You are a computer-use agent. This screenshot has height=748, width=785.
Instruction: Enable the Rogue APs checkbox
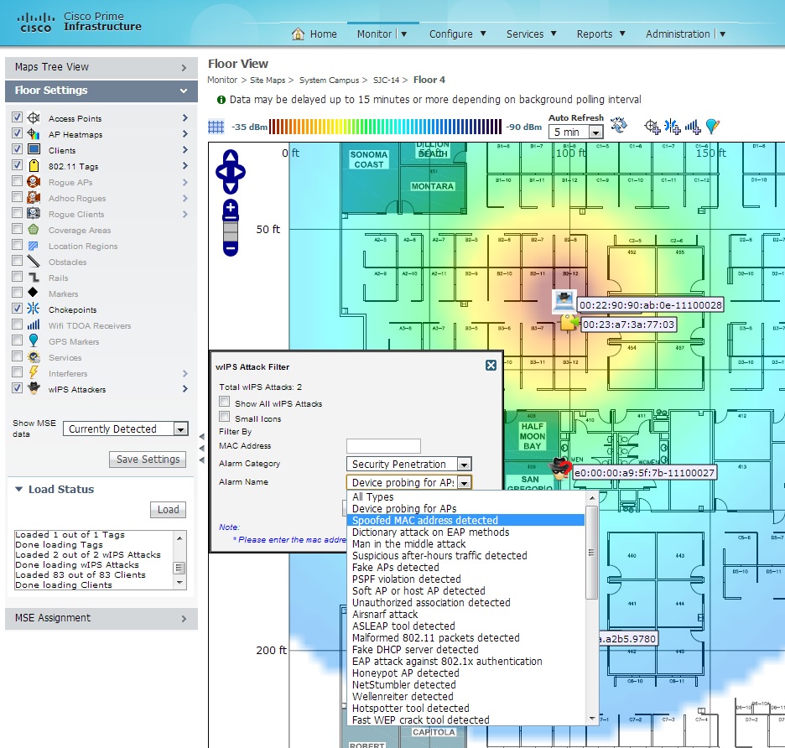[17, 182]
